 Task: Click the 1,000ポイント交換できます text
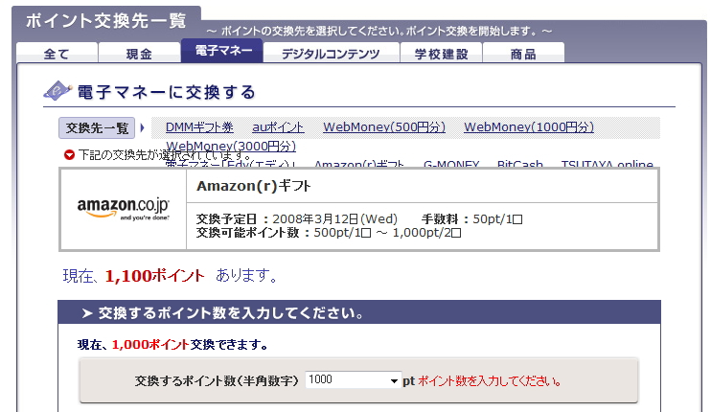click(x=172, y=345)
